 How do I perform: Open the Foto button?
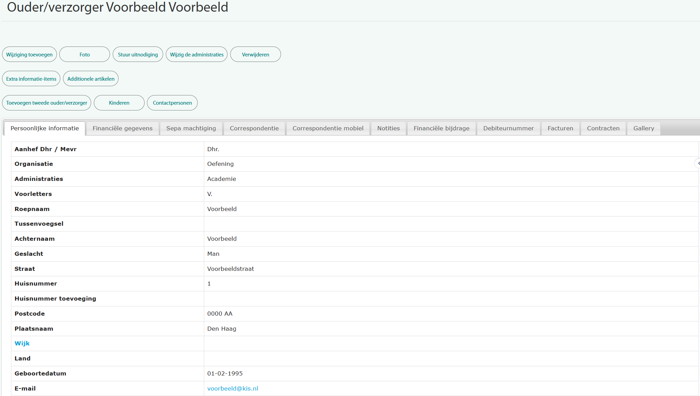pos(85,54)
